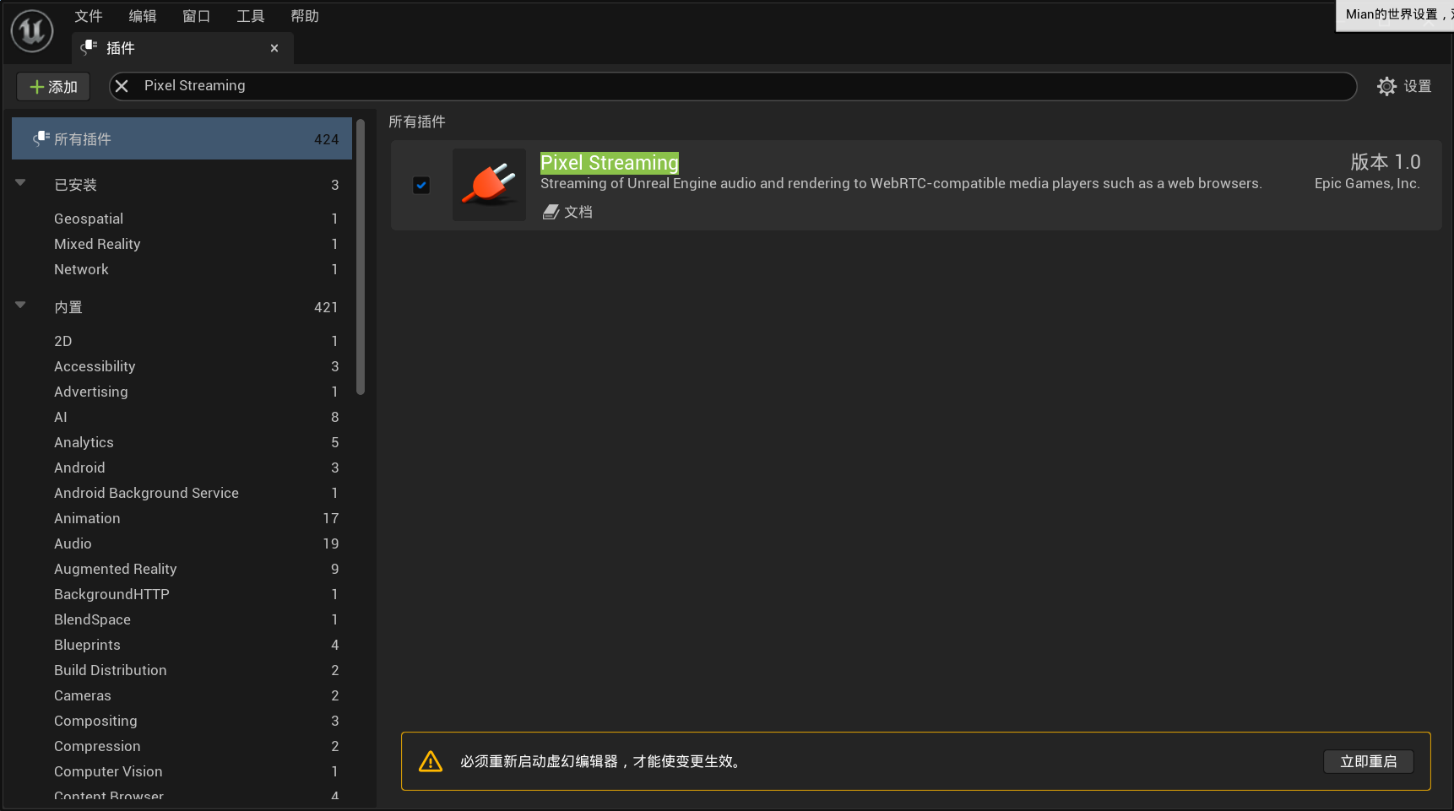Select the 插件 tab
The height and width of the screenshot is (811, 1454).
[183, 48]
